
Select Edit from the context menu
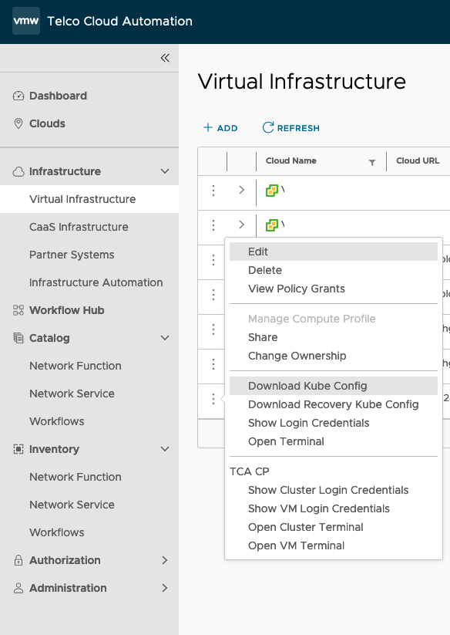tap(334, 252)
